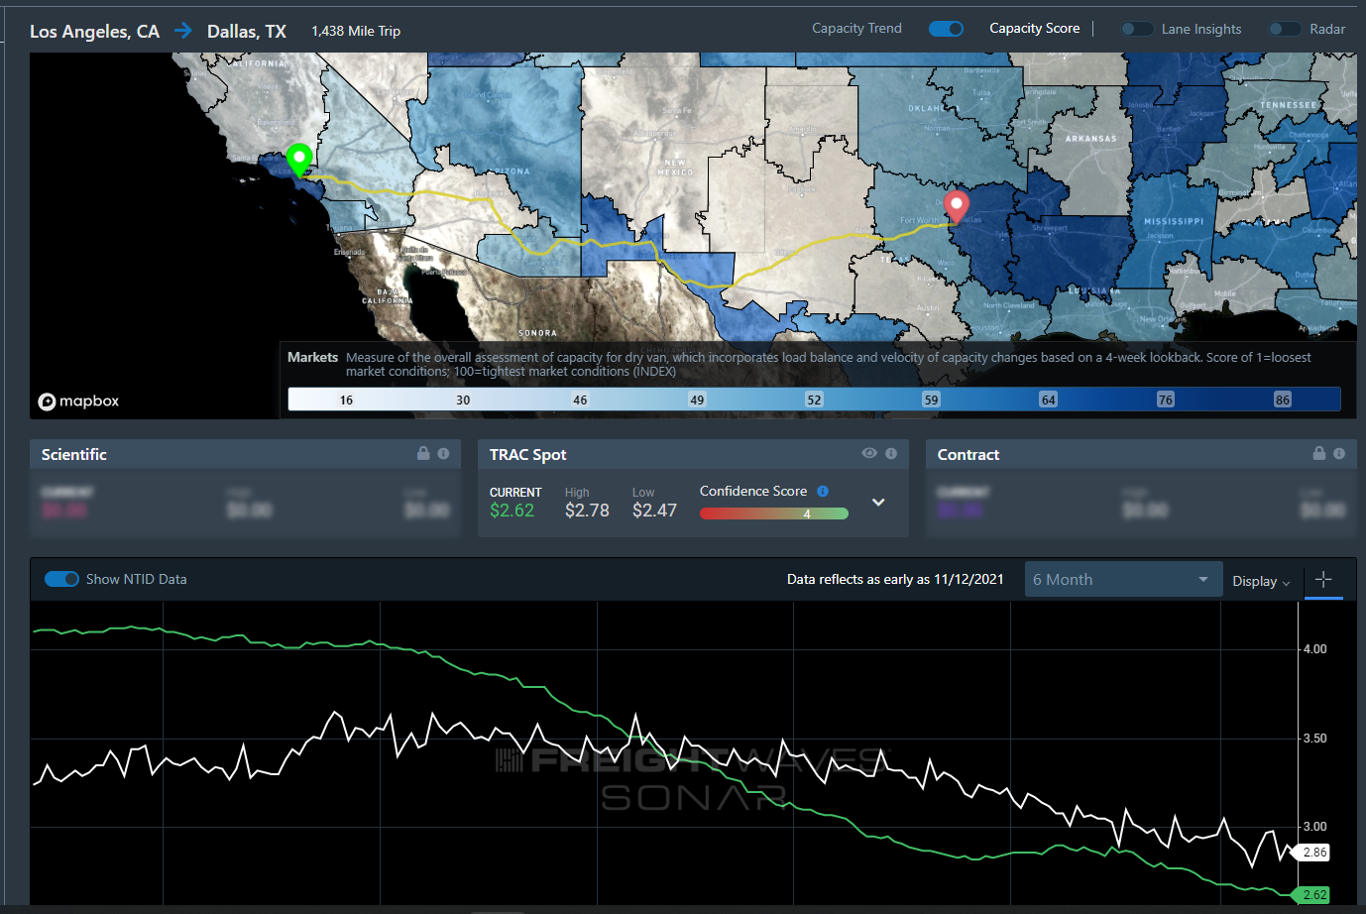Click the "16" legend value
The image size is (1366, 914).
pyautogui.click(x=346, y=400)
